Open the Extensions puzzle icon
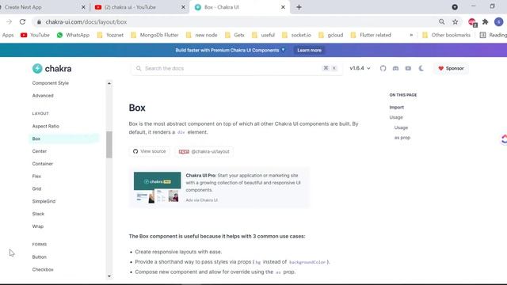Image resolution: width=507 pixels, height=285 pixels. click(485, 21)
